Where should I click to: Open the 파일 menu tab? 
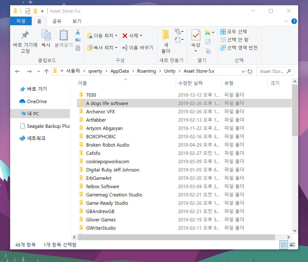tap(21, 21)
